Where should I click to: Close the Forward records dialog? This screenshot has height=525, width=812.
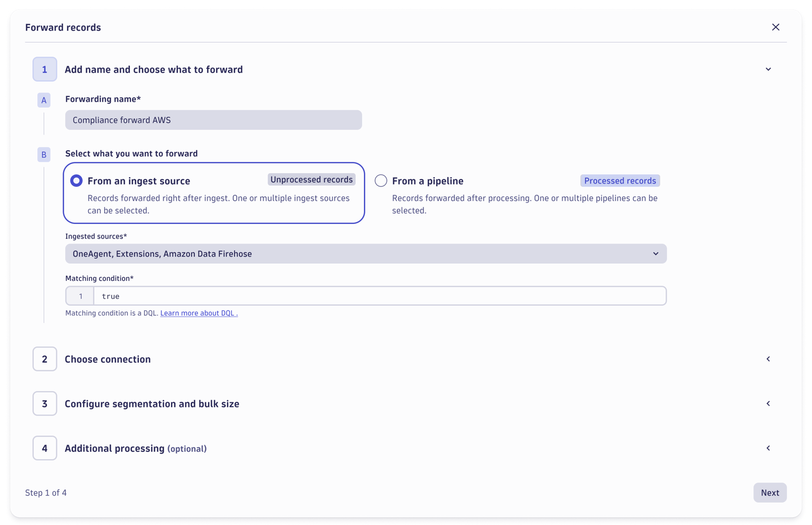(776, 27)
